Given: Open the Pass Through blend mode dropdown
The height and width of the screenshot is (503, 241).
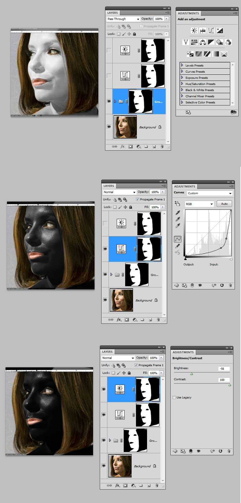Looking at the screenshot, I should [123, 19].
